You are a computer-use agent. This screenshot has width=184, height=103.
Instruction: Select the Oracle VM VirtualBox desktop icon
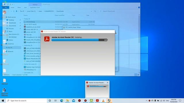[x=5, y=92]
